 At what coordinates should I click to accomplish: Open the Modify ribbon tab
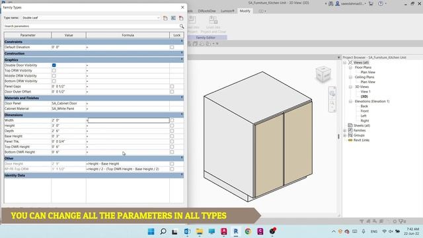click(x=245, y=11)
